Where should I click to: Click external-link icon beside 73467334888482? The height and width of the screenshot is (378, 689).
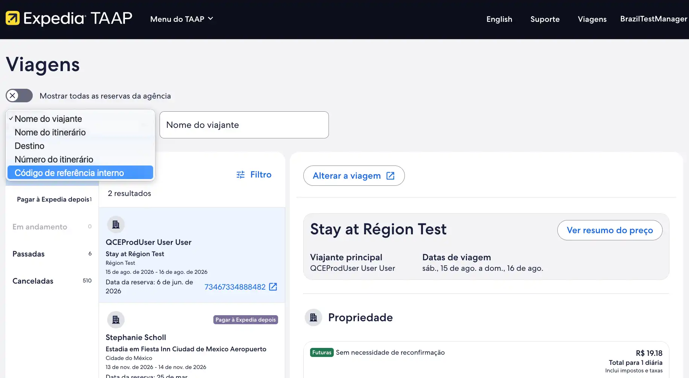pyautogui.click(x=273, y=287)
